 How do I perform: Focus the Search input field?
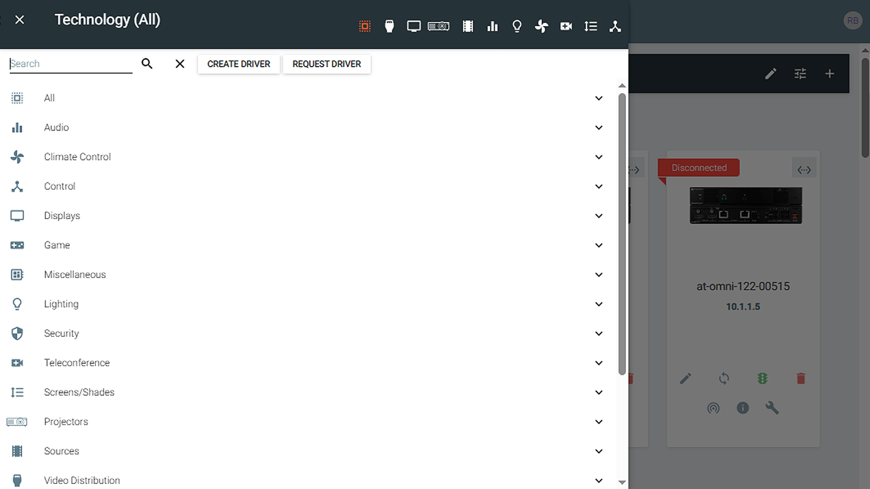coord(70,64)
